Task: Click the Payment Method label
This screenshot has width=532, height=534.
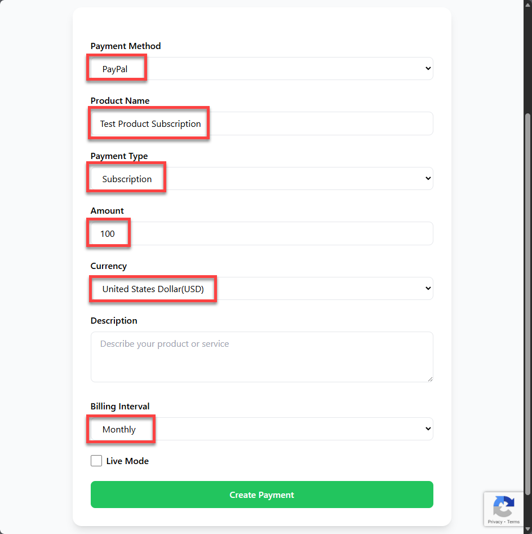Action: tap(126, 46)
